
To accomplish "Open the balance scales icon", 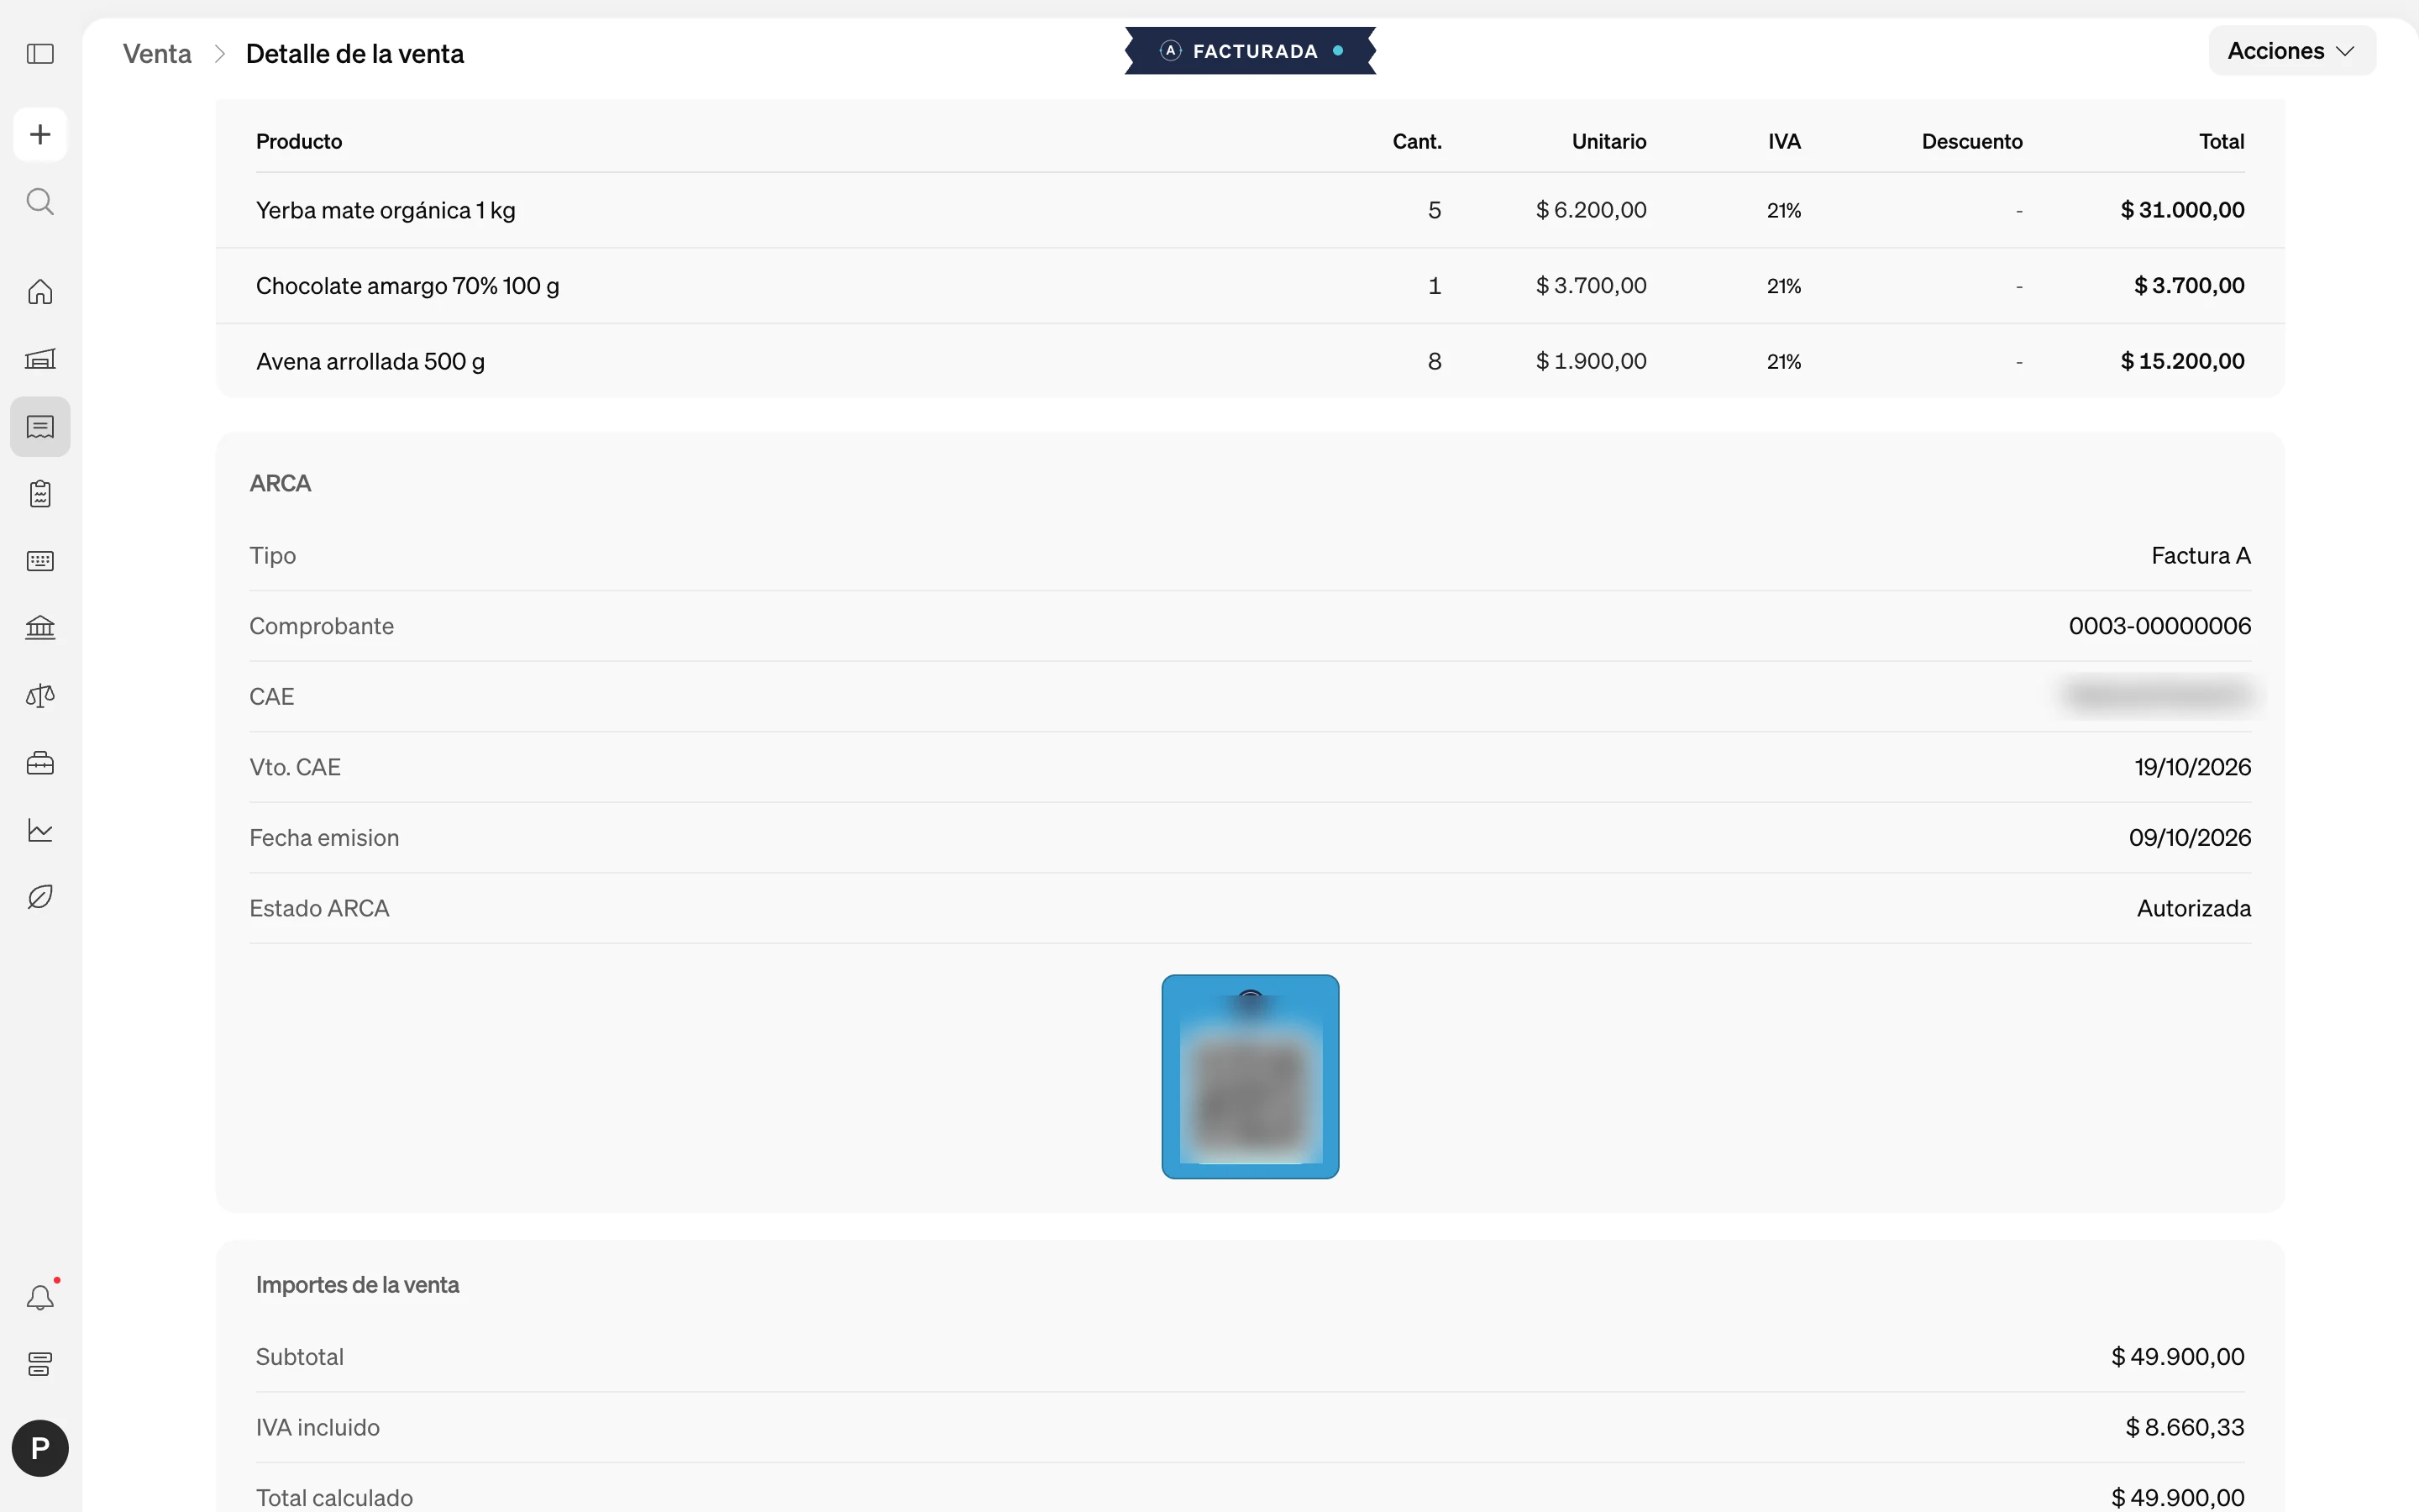I will pyautogui.click(x=40, y=696).
